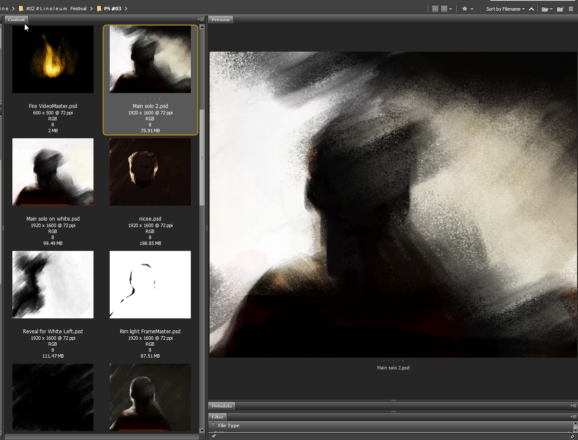Select the nicee.psd thumbnail
This screenshot has height=440, width=578.
click(x=150, y=172)
